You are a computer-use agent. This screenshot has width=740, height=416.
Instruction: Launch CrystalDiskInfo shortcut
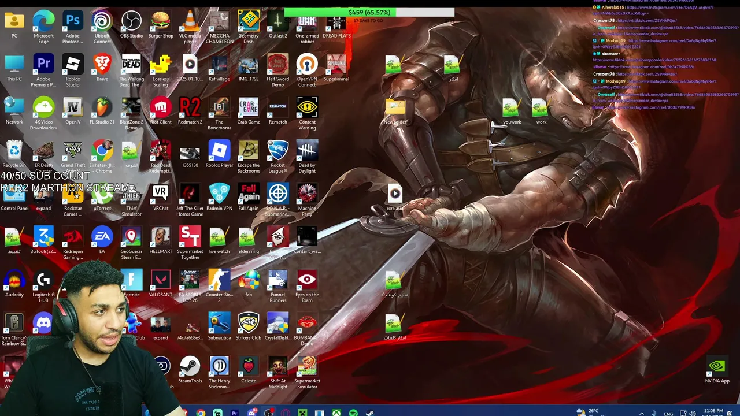click(x=278, y=326)
